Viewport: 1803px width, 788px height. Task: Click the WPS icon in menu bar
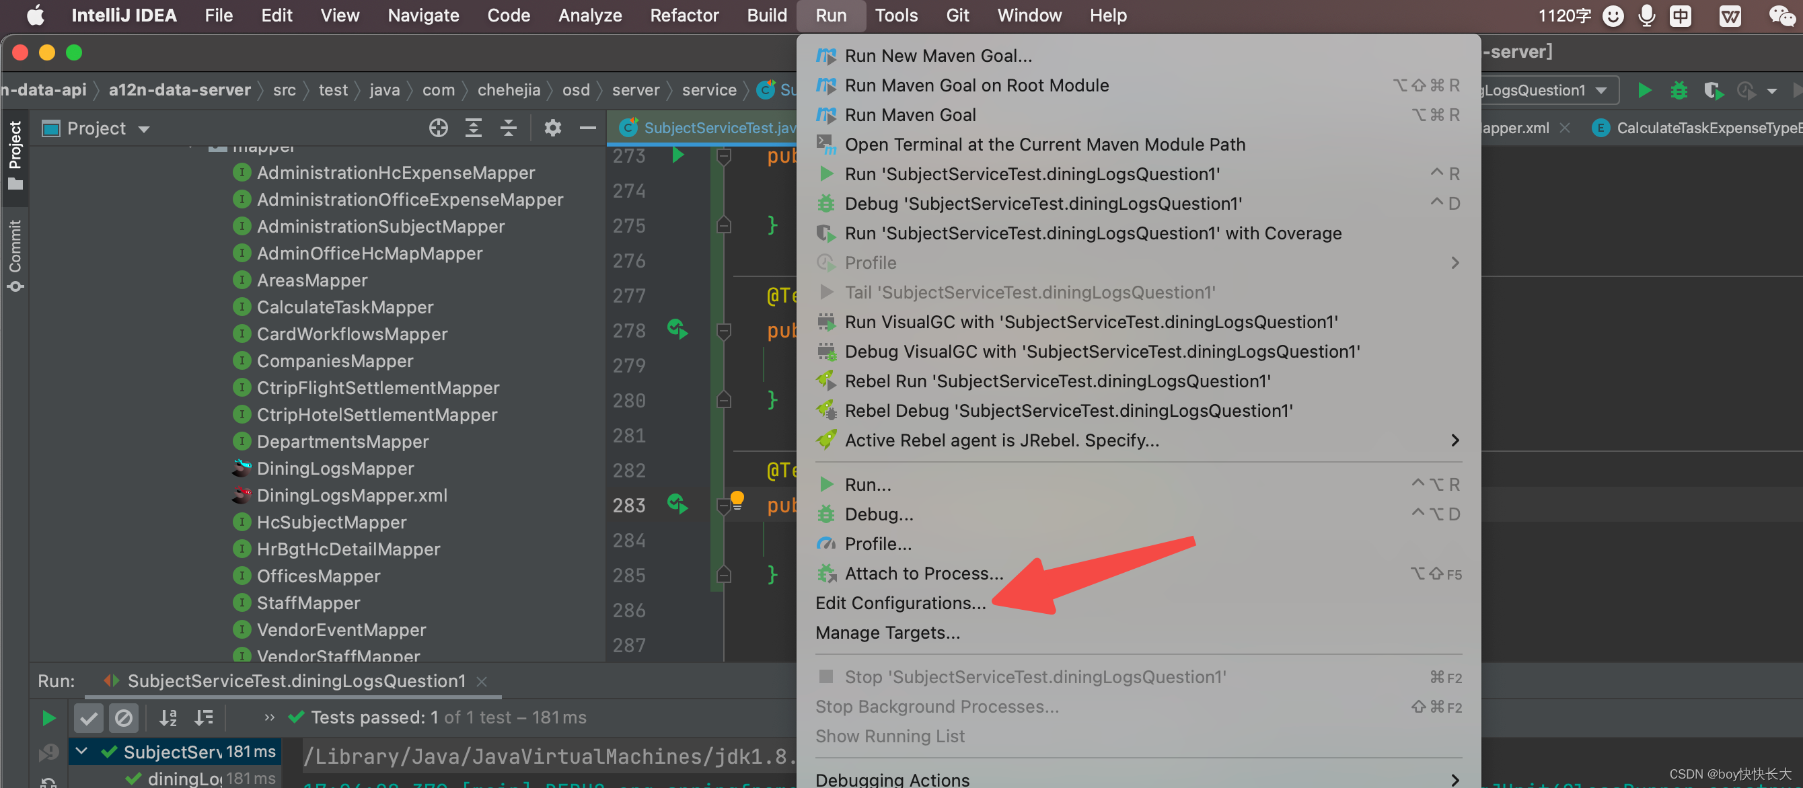click(1730, 15)
